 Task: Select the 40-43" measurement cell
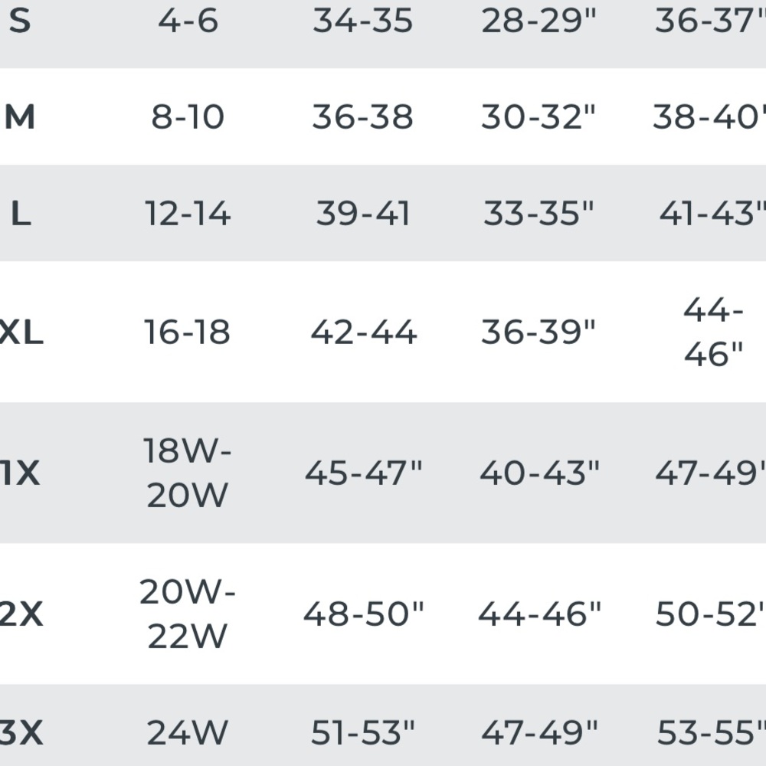[x=539, y=474]
